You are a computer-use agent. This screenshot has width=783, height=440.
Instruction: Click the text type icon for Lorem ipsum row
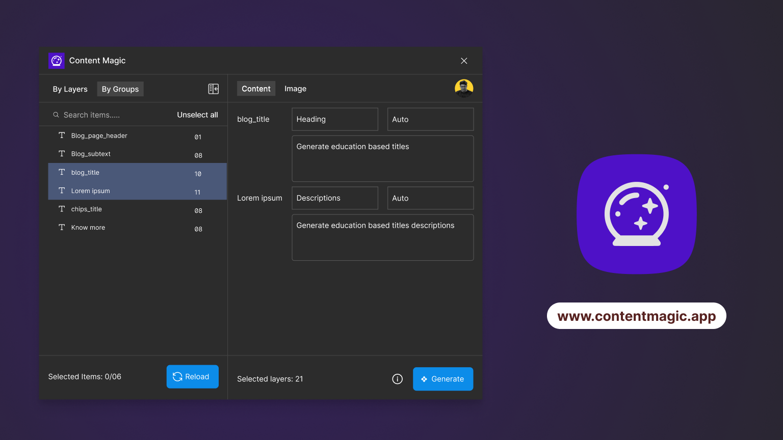(62, 190)
